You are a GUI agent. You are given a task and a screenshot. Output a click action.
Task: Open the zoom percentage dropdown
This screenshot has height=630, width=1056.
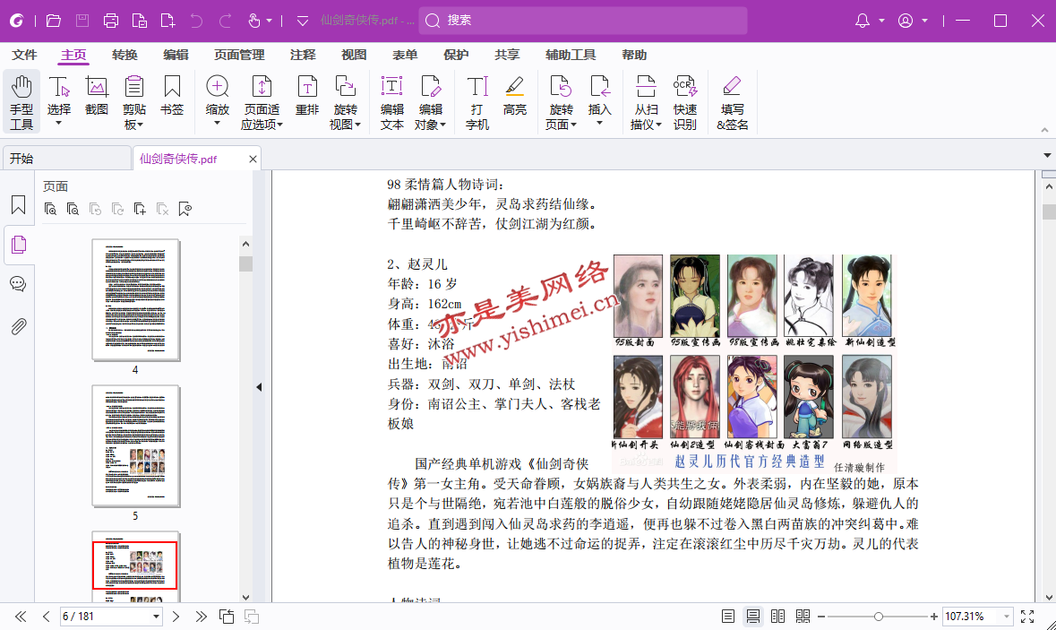pos(1007,617)
